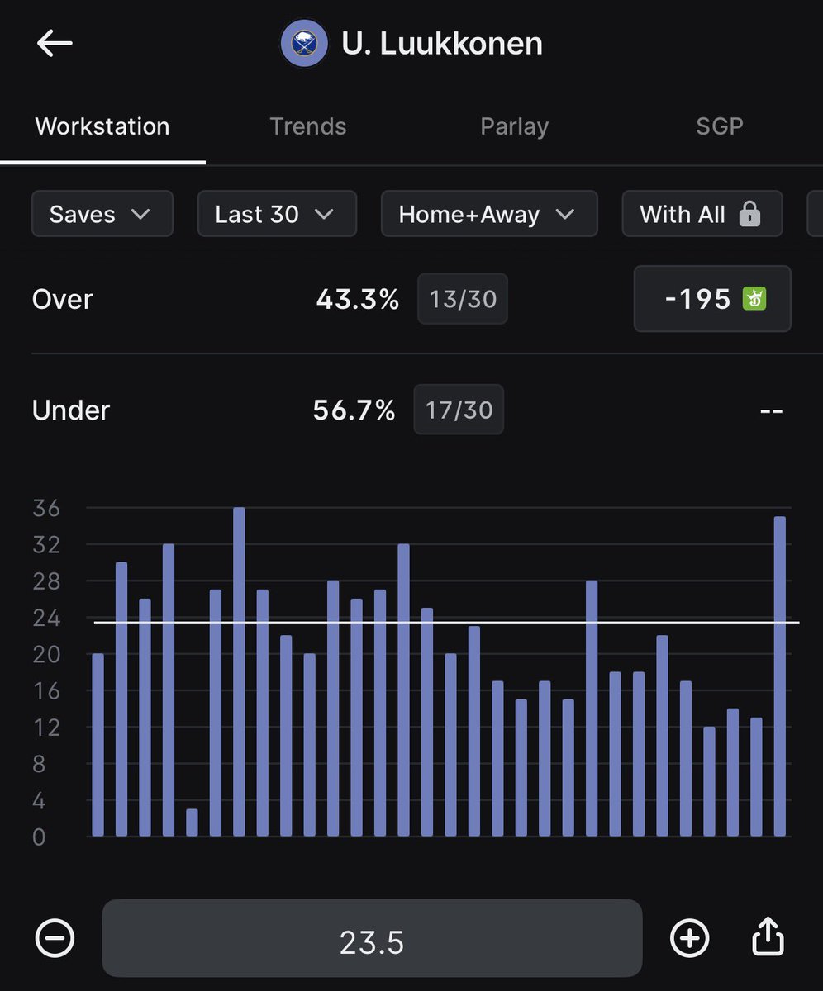Switch to the Trends tab
Viewport: 823px width, 991px height.
(308, 126)
